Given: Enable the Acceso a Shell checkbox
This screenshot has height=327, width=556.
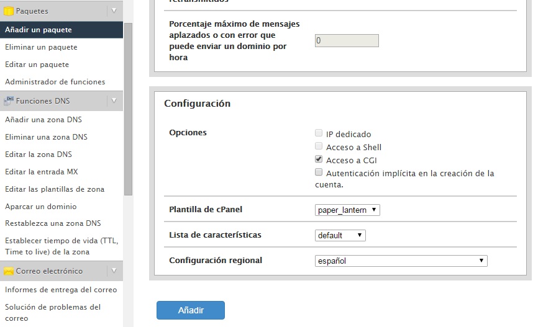Looking at the screenshot, I should click(x=319, y=146).
